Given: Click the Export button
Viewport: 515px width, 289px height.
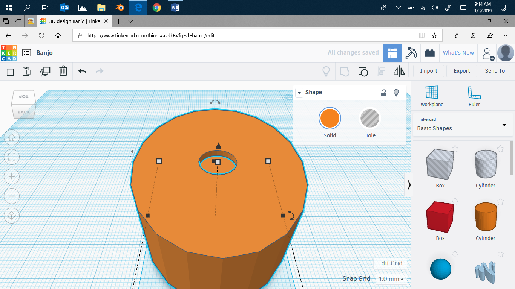Looking at the screenshot, I should 462,71.
